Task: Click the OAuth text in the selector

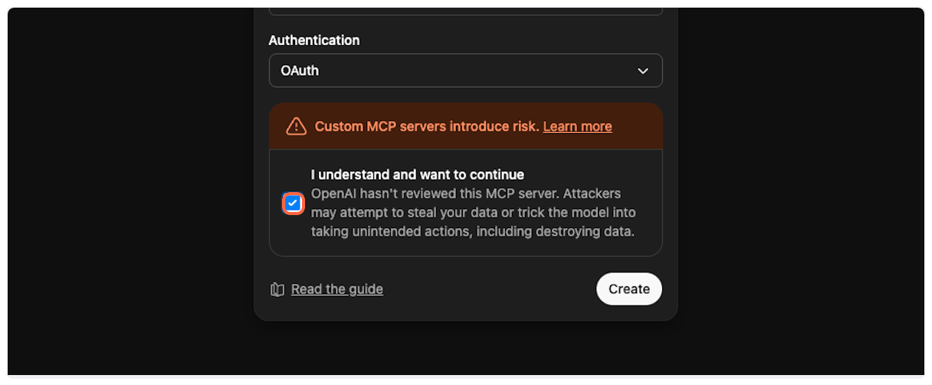Action: (x=300, y=70)
